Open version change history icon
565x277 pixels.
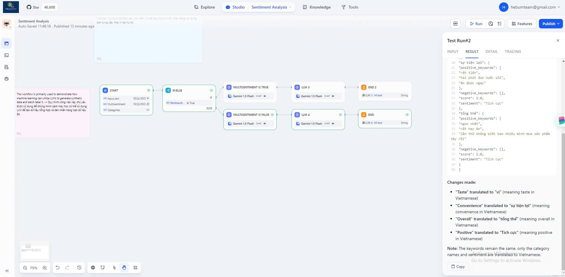pos(79,268)
